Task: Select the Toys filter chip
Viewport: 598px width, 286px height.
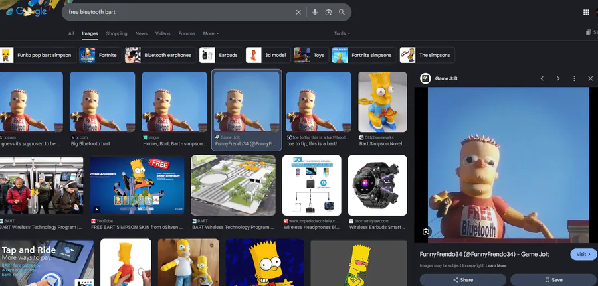Action: coord(311,55)
